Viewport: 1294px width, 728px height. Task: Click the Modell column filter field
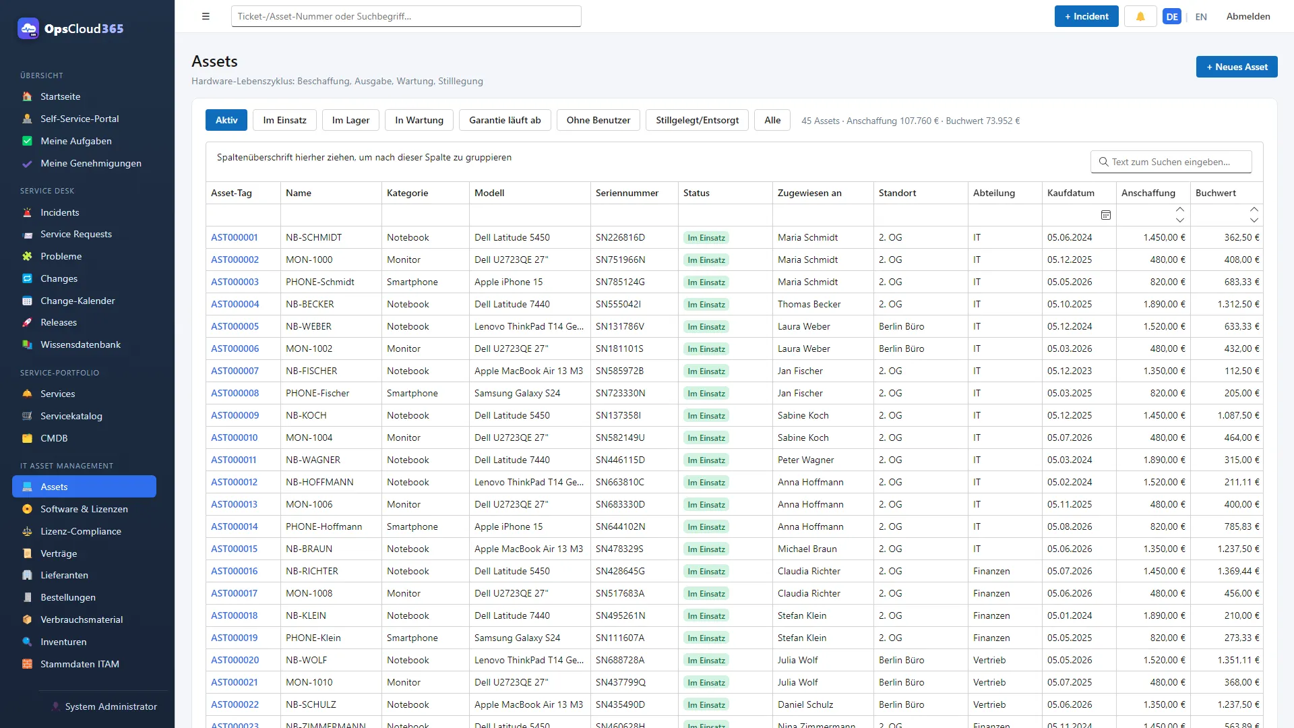click(530, 215)
